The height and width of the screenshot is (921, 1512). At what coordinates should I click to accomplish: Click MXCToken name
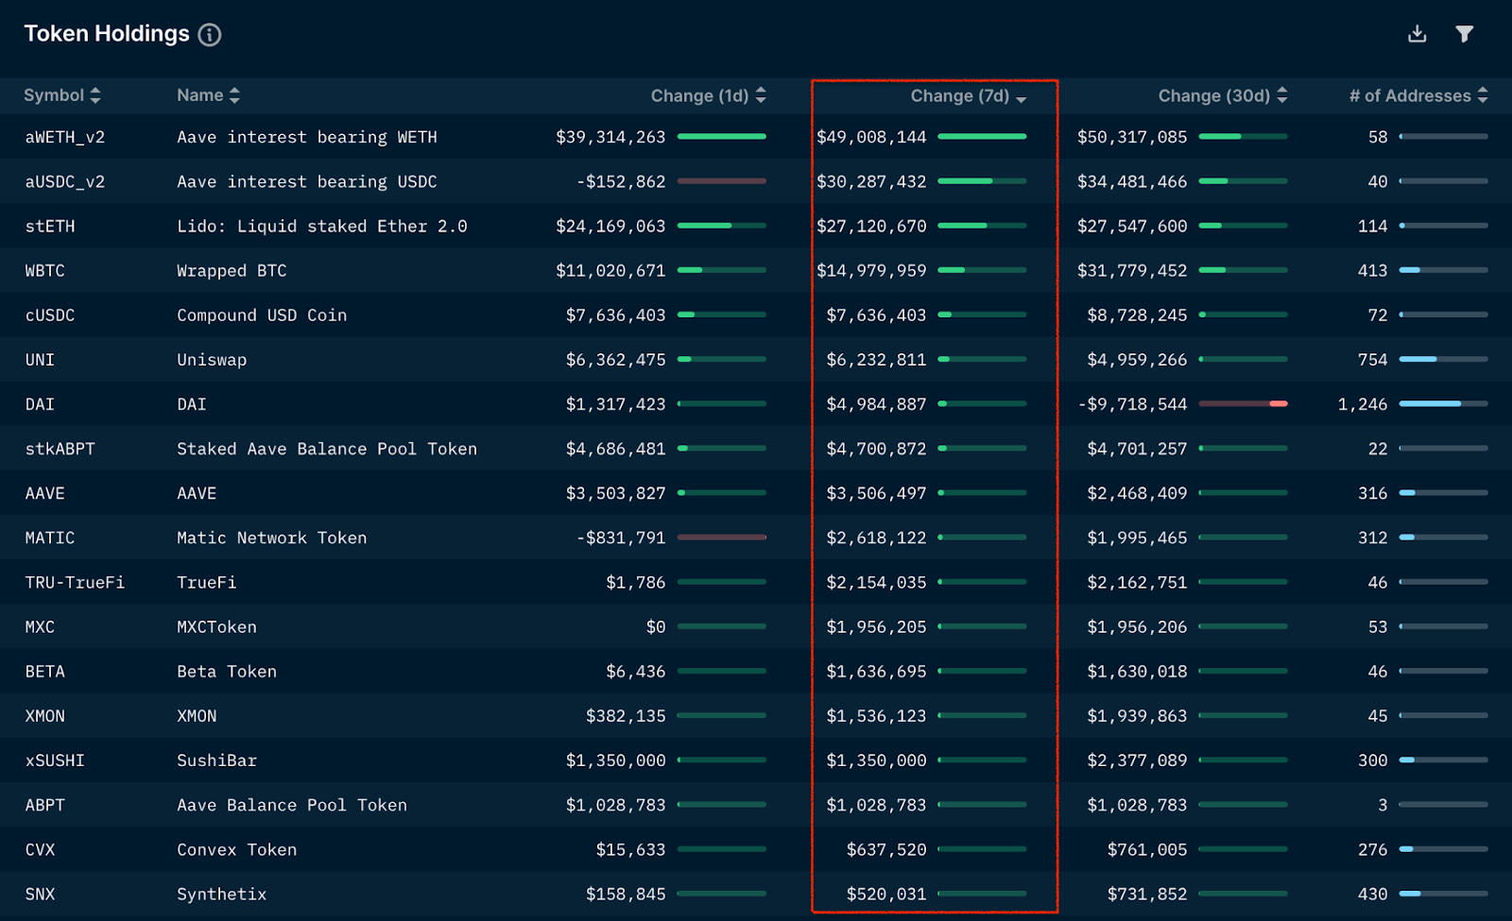tap(216, 627)
